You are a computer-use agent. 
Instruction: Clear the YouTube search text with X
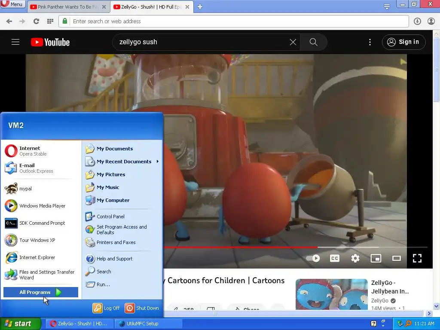pyautogui.click(x=293, y=42)
